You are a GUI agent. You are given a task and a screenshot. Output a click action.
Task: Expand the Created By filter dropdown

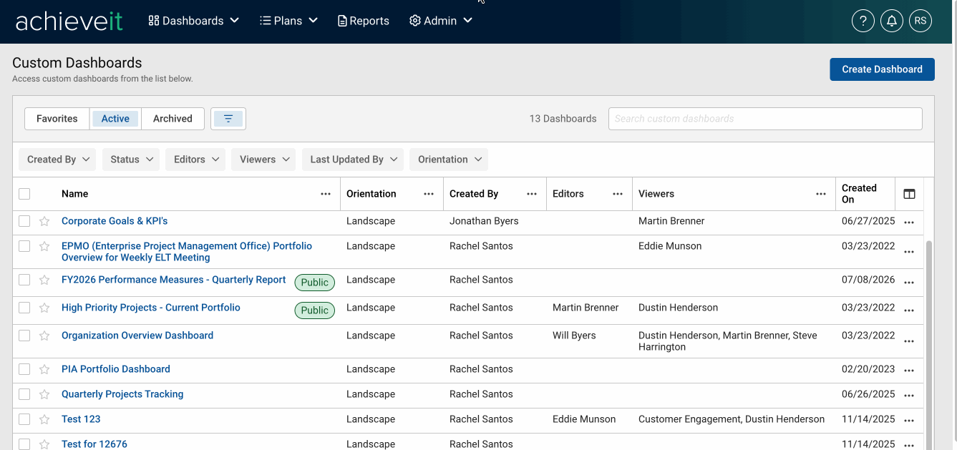57,160
